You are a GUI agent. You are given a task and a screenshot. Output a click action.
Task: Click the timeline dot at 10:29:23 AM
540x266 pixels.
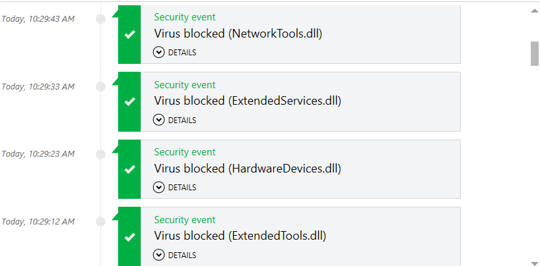(x=100, y=154)
